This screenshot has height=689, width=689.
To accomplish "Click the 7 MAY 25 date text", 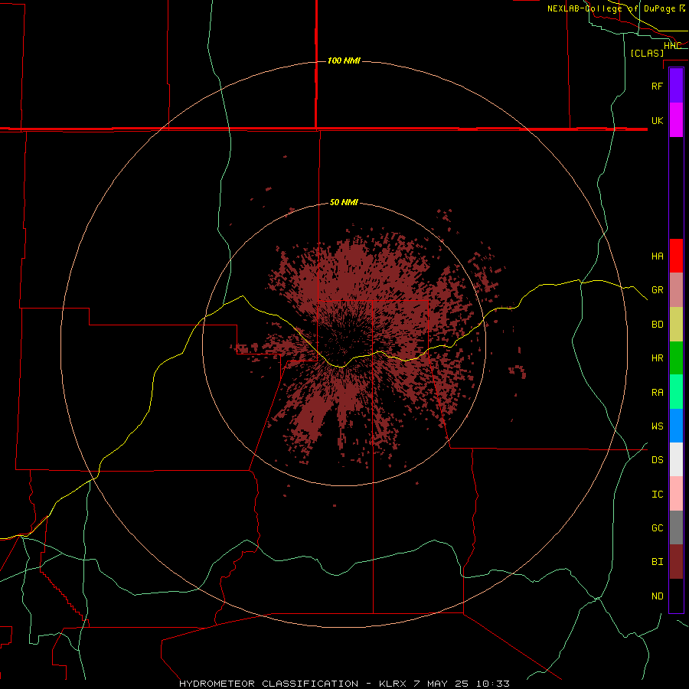I will click(441, 684).
